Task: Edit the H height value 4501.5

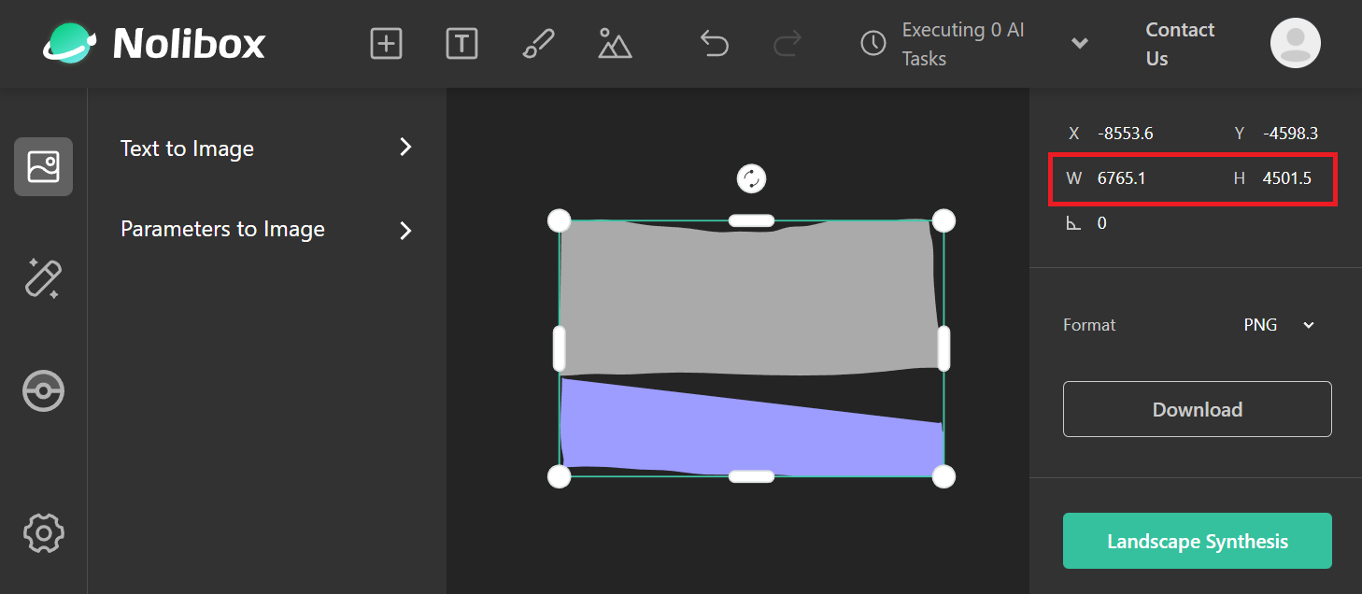Action: [1286, 177]
